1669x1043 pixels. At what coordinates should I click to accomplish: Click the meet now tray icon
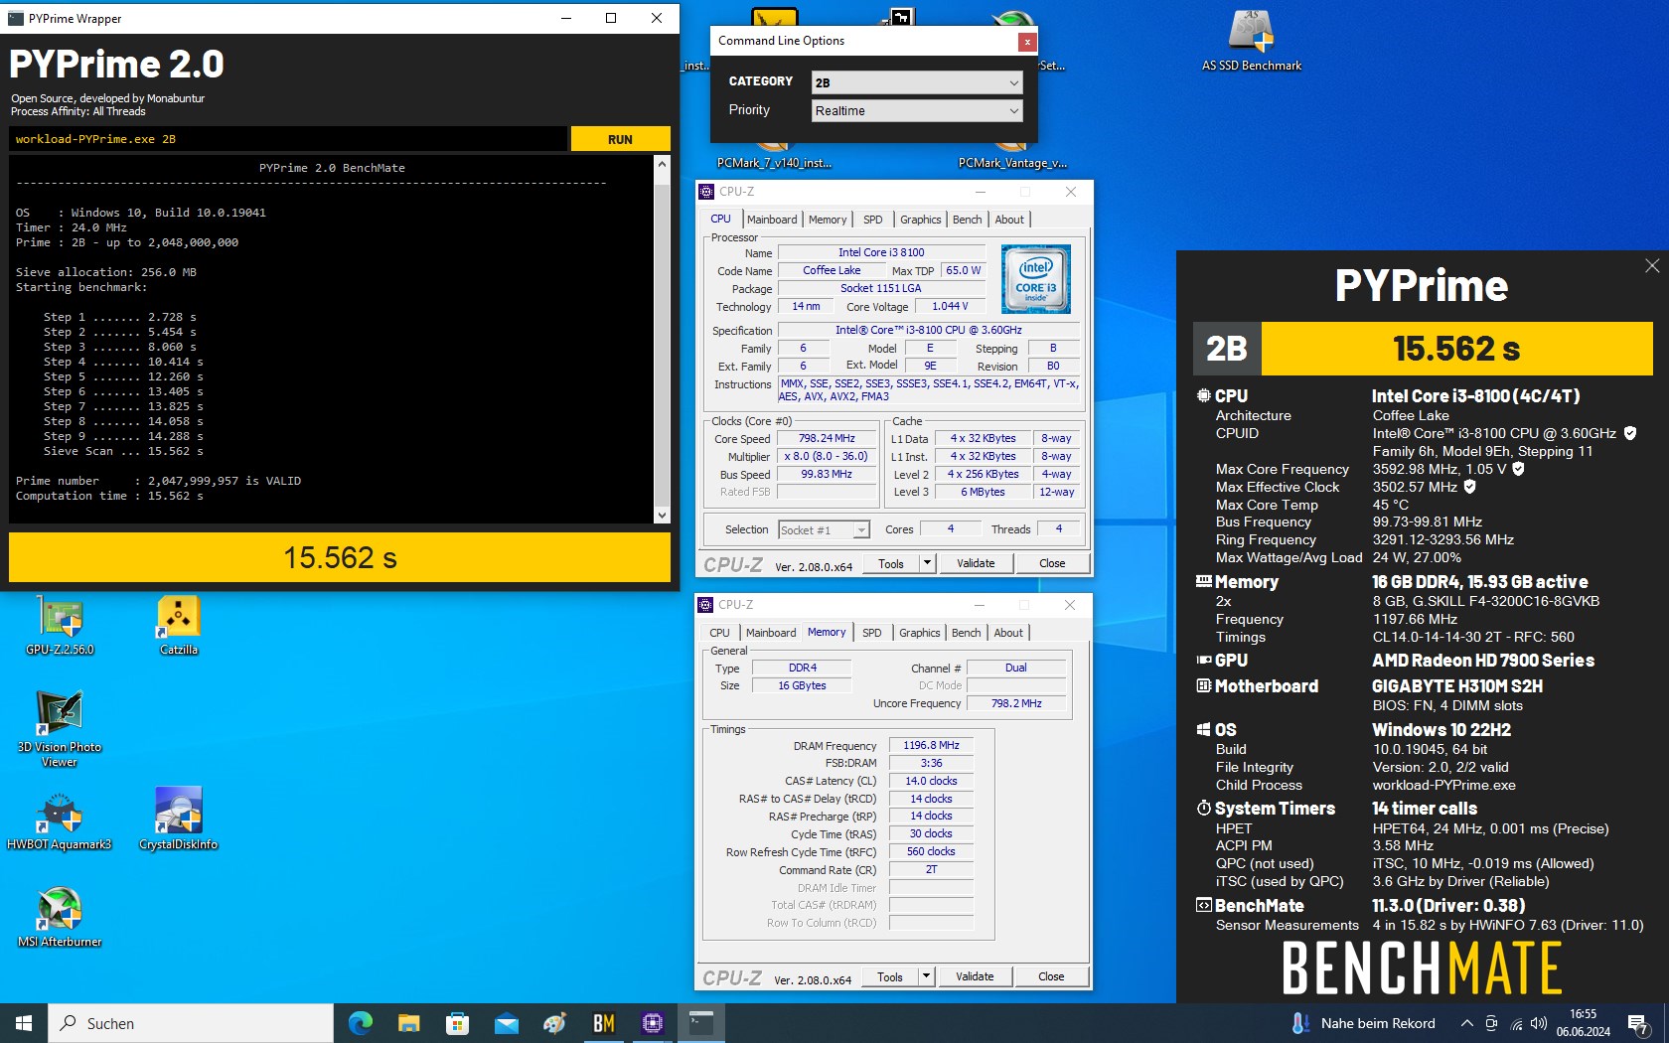(x=1491, y=1023)
